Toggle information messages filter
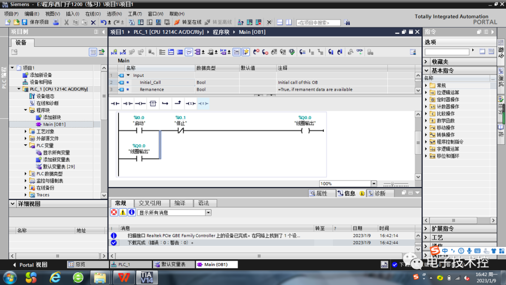The height and width of the screenshot is (285, 506). (x=132, y=212)
